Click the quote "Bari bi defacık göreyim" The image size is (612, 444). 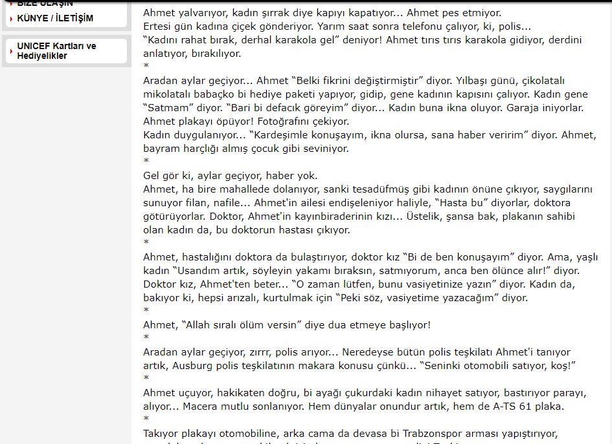pos(288,108)
